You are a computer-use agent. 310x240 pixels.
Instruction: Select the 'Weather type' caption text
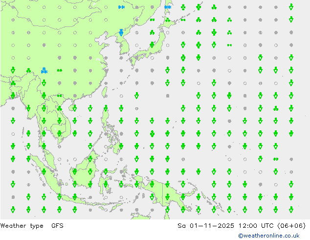click(22, 226)
